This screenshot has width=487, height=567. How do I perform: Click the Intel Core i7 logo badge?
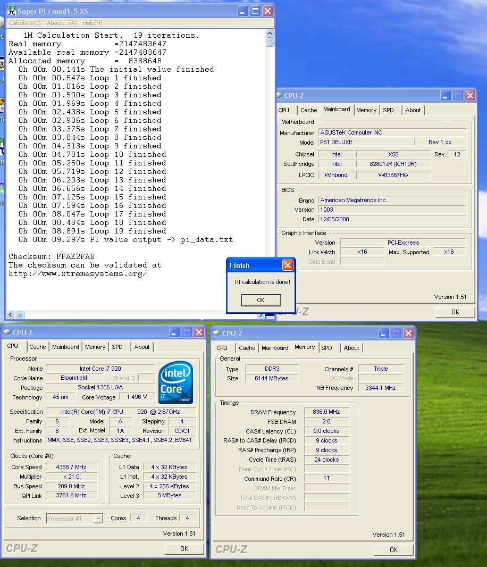(x=175, y=382)
